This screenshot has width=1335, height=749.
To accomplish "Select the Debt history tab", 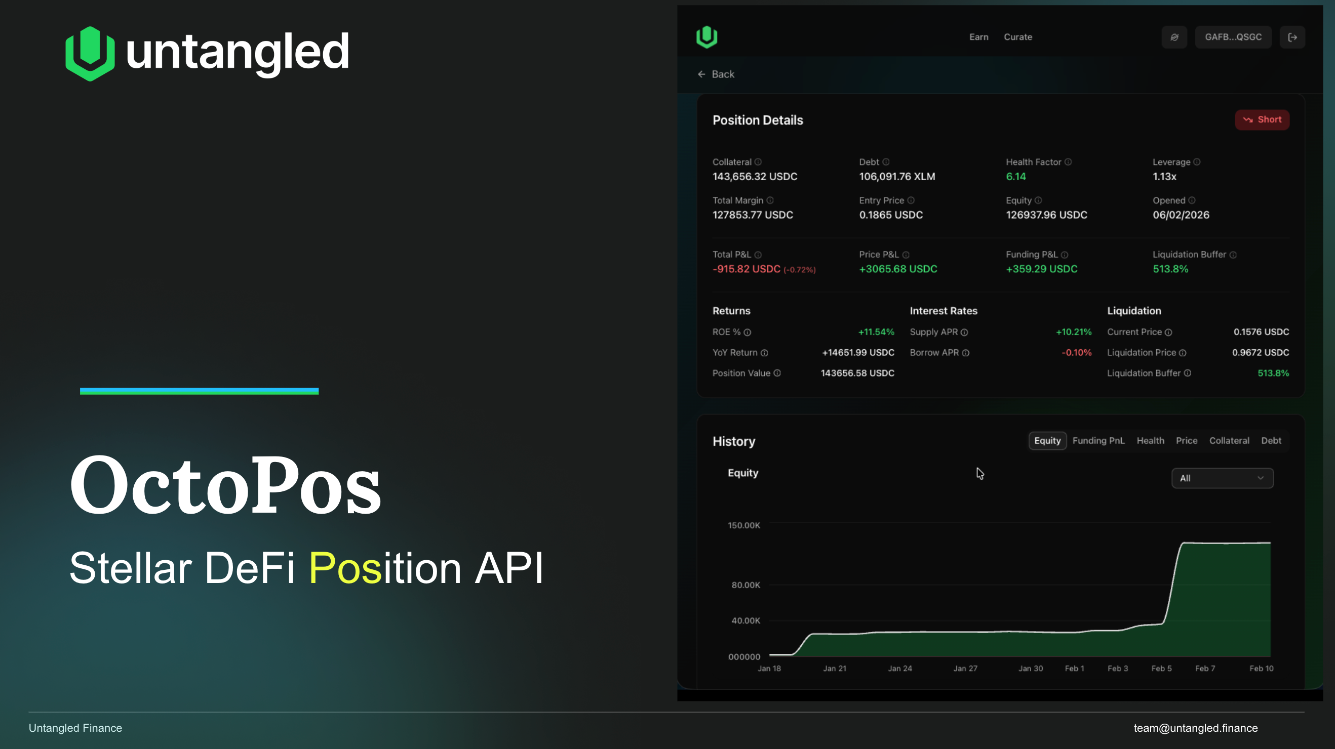I will [1271, 441].
